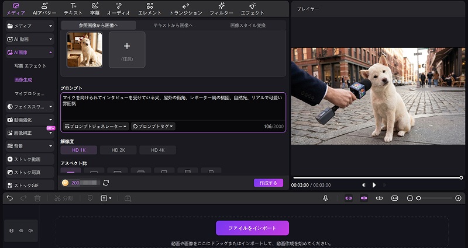Screen dimensions: 468x248
Task: Play the preview in the player
Action: tap(374, 185)
